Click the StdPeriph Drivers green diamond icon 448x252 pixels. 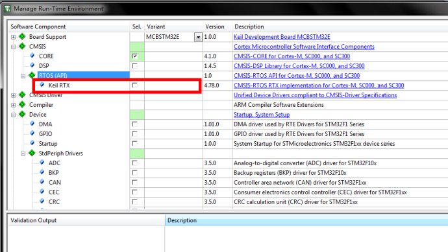(x=32, y=153)
